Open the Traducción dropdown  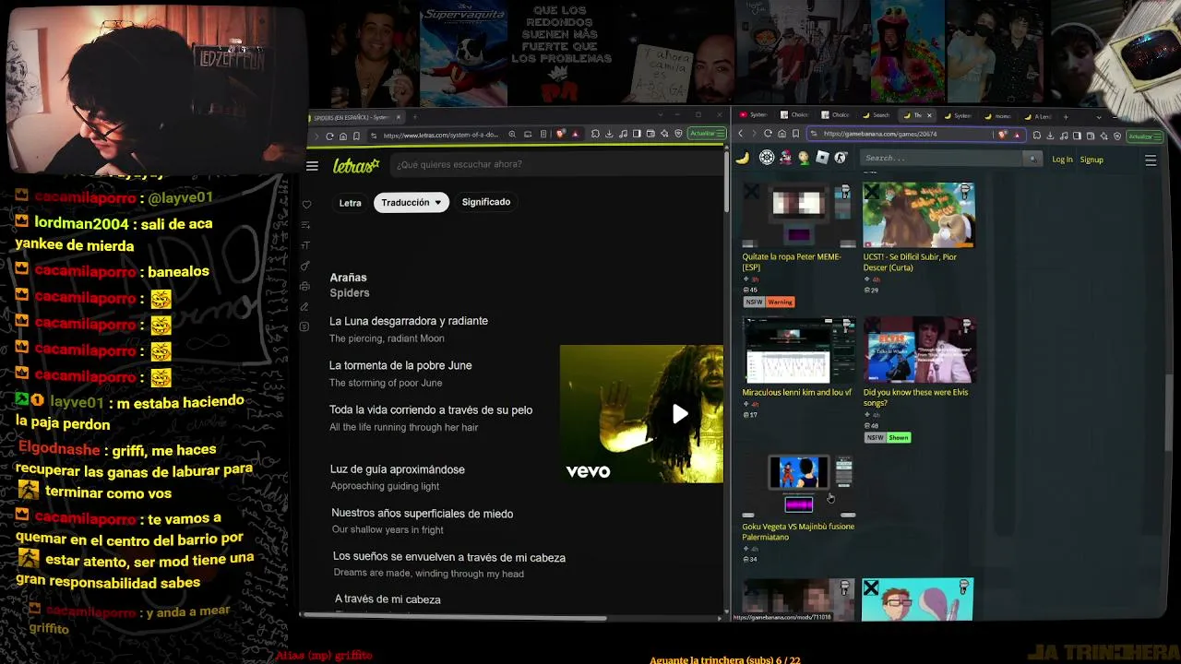coord(412,203)
